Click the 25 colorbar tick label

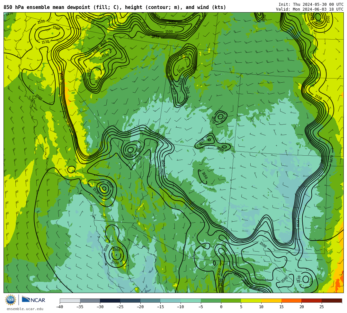click(x=322, y=307)
